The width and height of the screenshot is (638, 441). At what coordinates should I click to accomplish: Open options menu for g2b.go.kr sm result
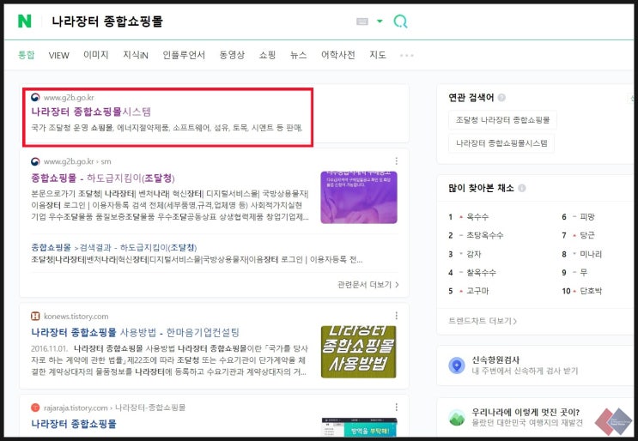tap(397, 161)
